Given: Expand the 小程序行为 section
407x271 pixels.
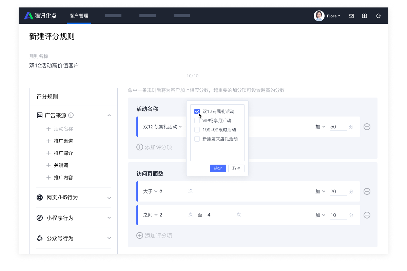Looking at the screenshot, I should point(109,218).
